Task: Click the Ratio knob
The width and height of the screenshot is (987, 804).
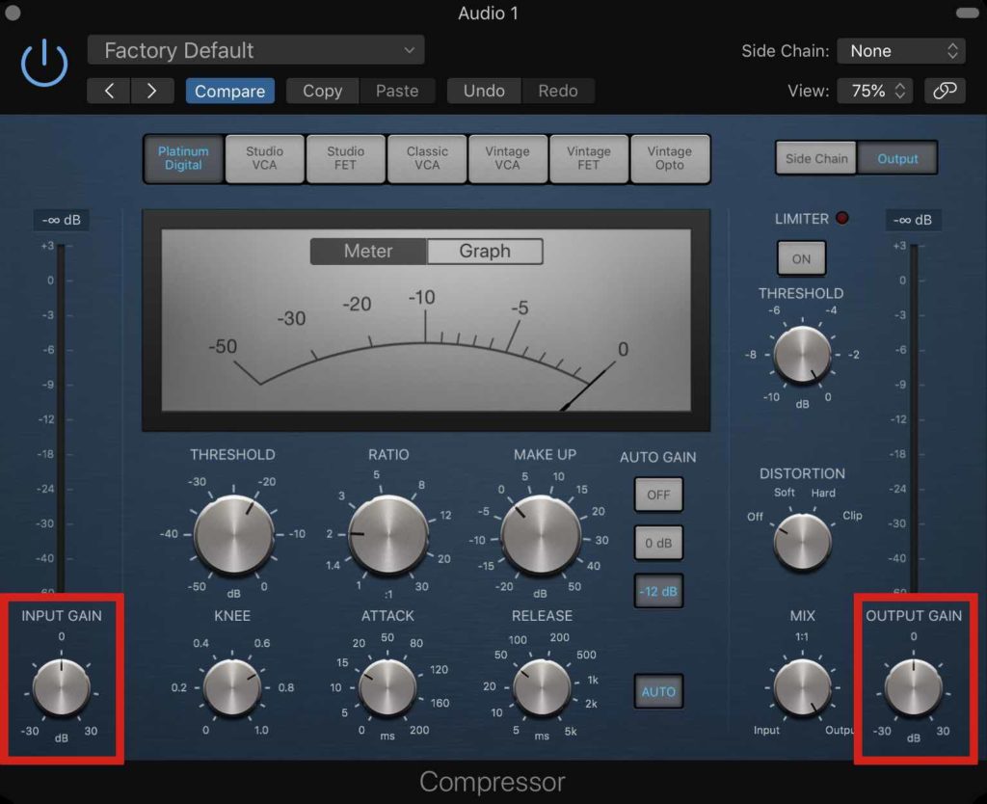Action: [387, 534]
